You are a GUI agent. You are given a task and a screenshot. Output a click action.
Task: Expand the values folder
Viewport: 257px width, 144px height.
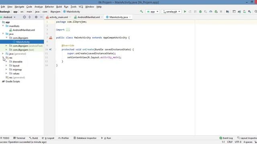click(6, 74)
